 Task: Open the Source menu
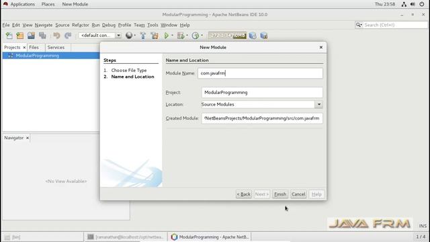click(x=62, y=25)
